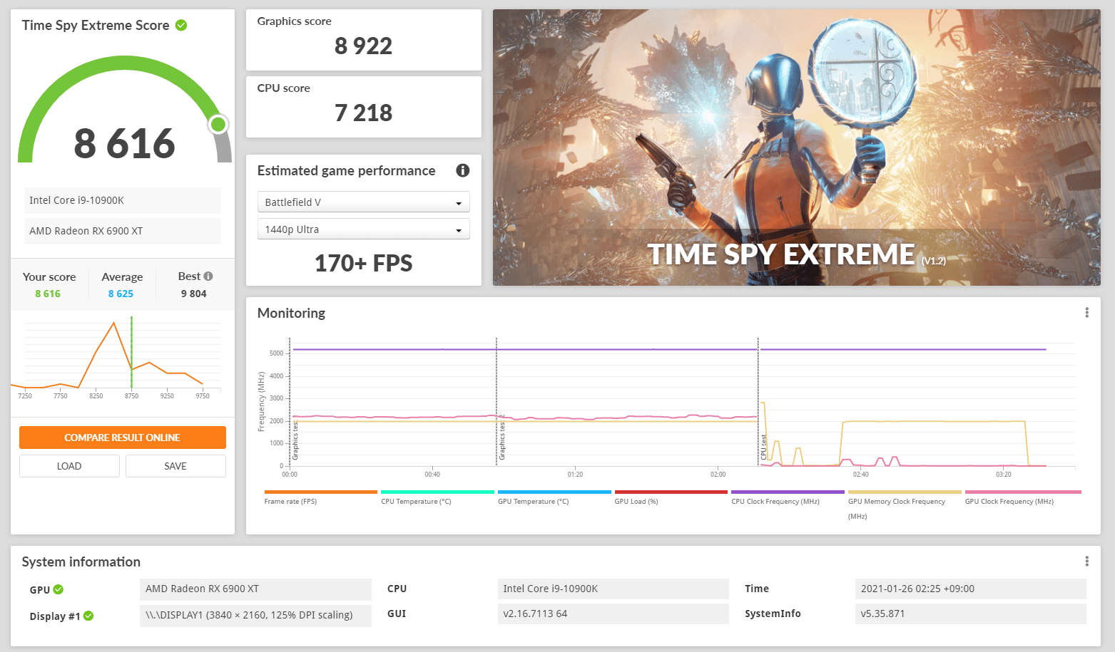Image resolution: width=1115 pixels, height=652 pixels.
Task: Click the green check icon beside Display #1
Action: [x=88, y=616]
